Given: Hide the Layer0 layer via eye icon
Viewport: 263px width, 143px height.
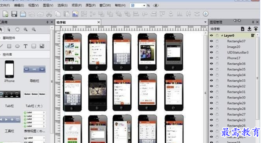Looking at the screenshot, I should point(212,35).
